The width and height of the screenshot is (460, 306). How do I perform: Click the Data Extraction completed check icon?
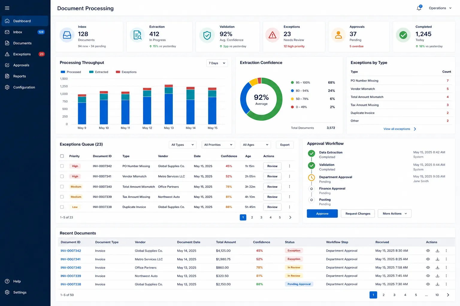[311, 153]
